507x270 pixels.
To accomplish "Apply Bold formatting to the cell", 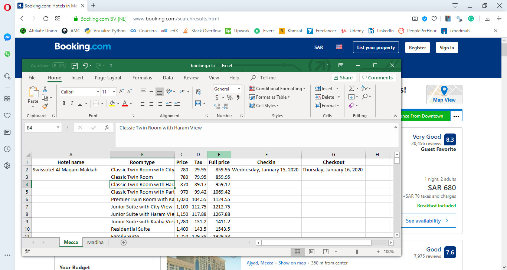I will click(x=64, y=103).
